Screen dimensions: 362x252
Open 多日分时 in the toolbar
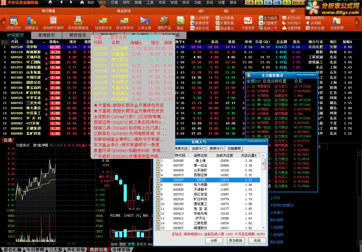coord(292,18)
